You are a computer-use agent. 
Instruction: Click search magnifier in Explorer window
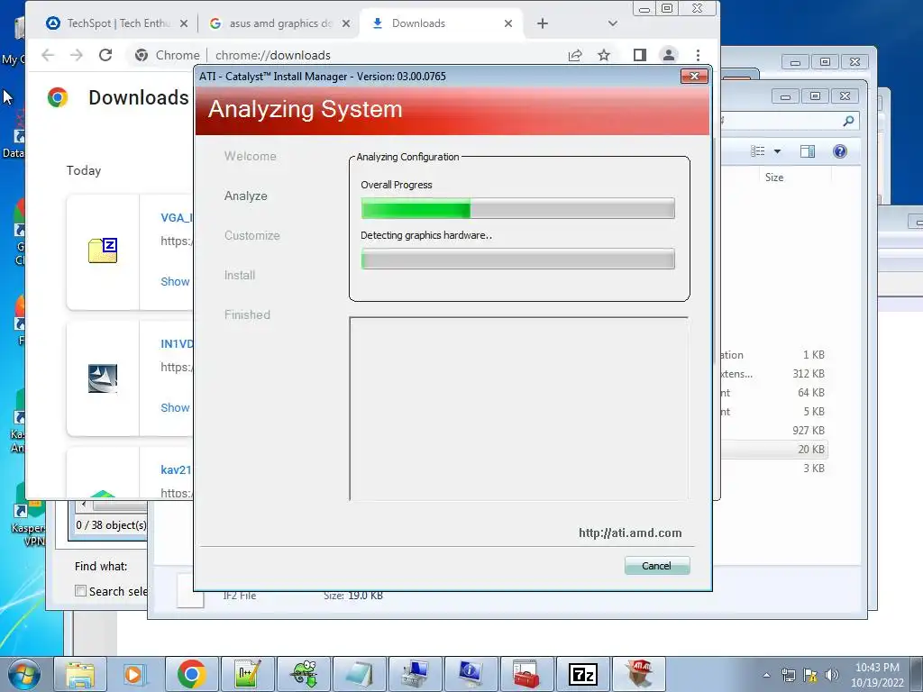(x=848, y=121)
